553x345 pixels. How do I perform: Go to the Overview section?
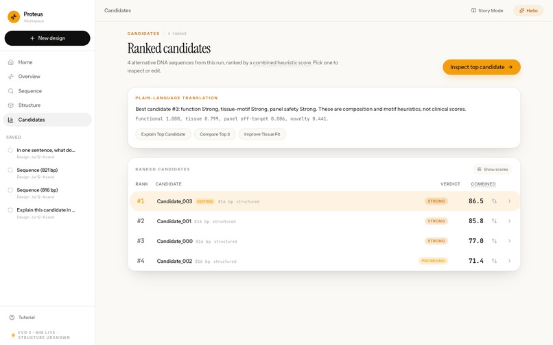(x=47, y=77)
